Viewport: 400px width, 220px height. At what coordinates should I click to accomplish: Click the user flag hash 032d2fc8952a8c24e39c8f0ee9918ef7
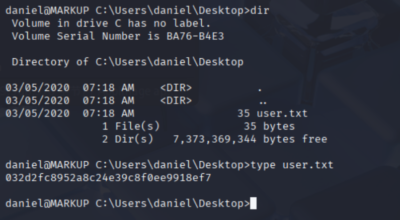(108, 178)
